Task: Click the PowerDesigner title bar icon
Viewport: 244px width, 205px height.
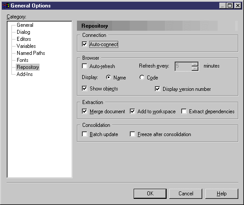Action: tap(6, 6)
